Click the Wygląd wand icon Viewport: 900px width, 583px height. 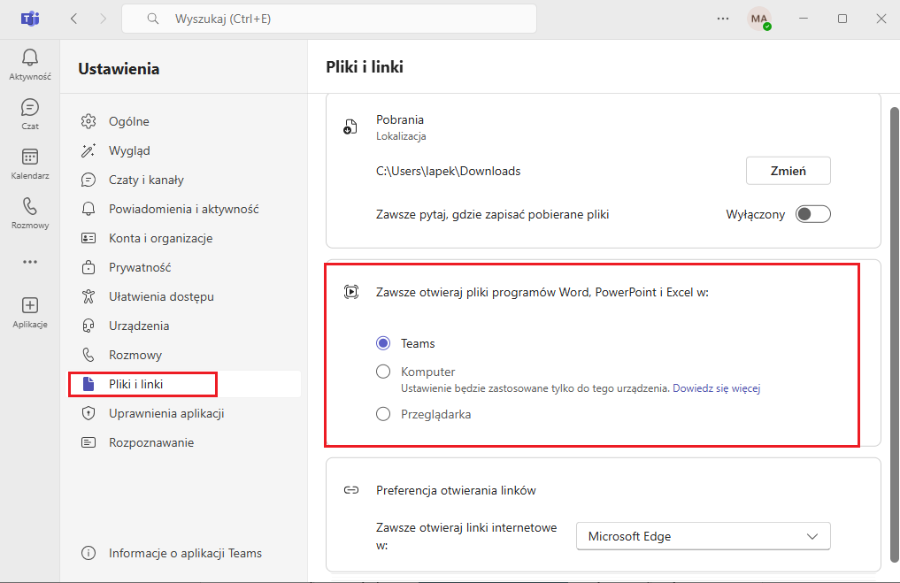(x=88, y=150)
